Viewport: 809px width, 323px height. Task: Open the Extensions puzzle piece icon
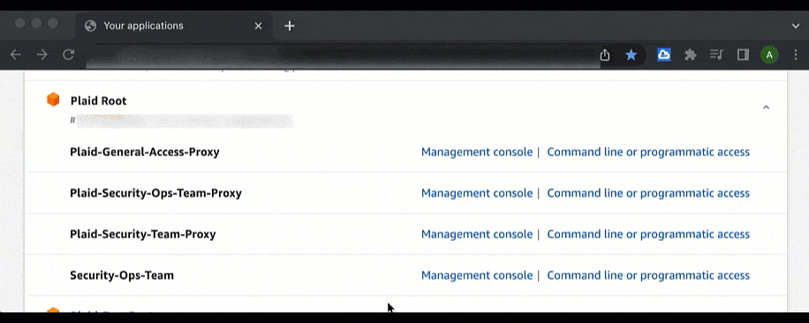(691, 55)
